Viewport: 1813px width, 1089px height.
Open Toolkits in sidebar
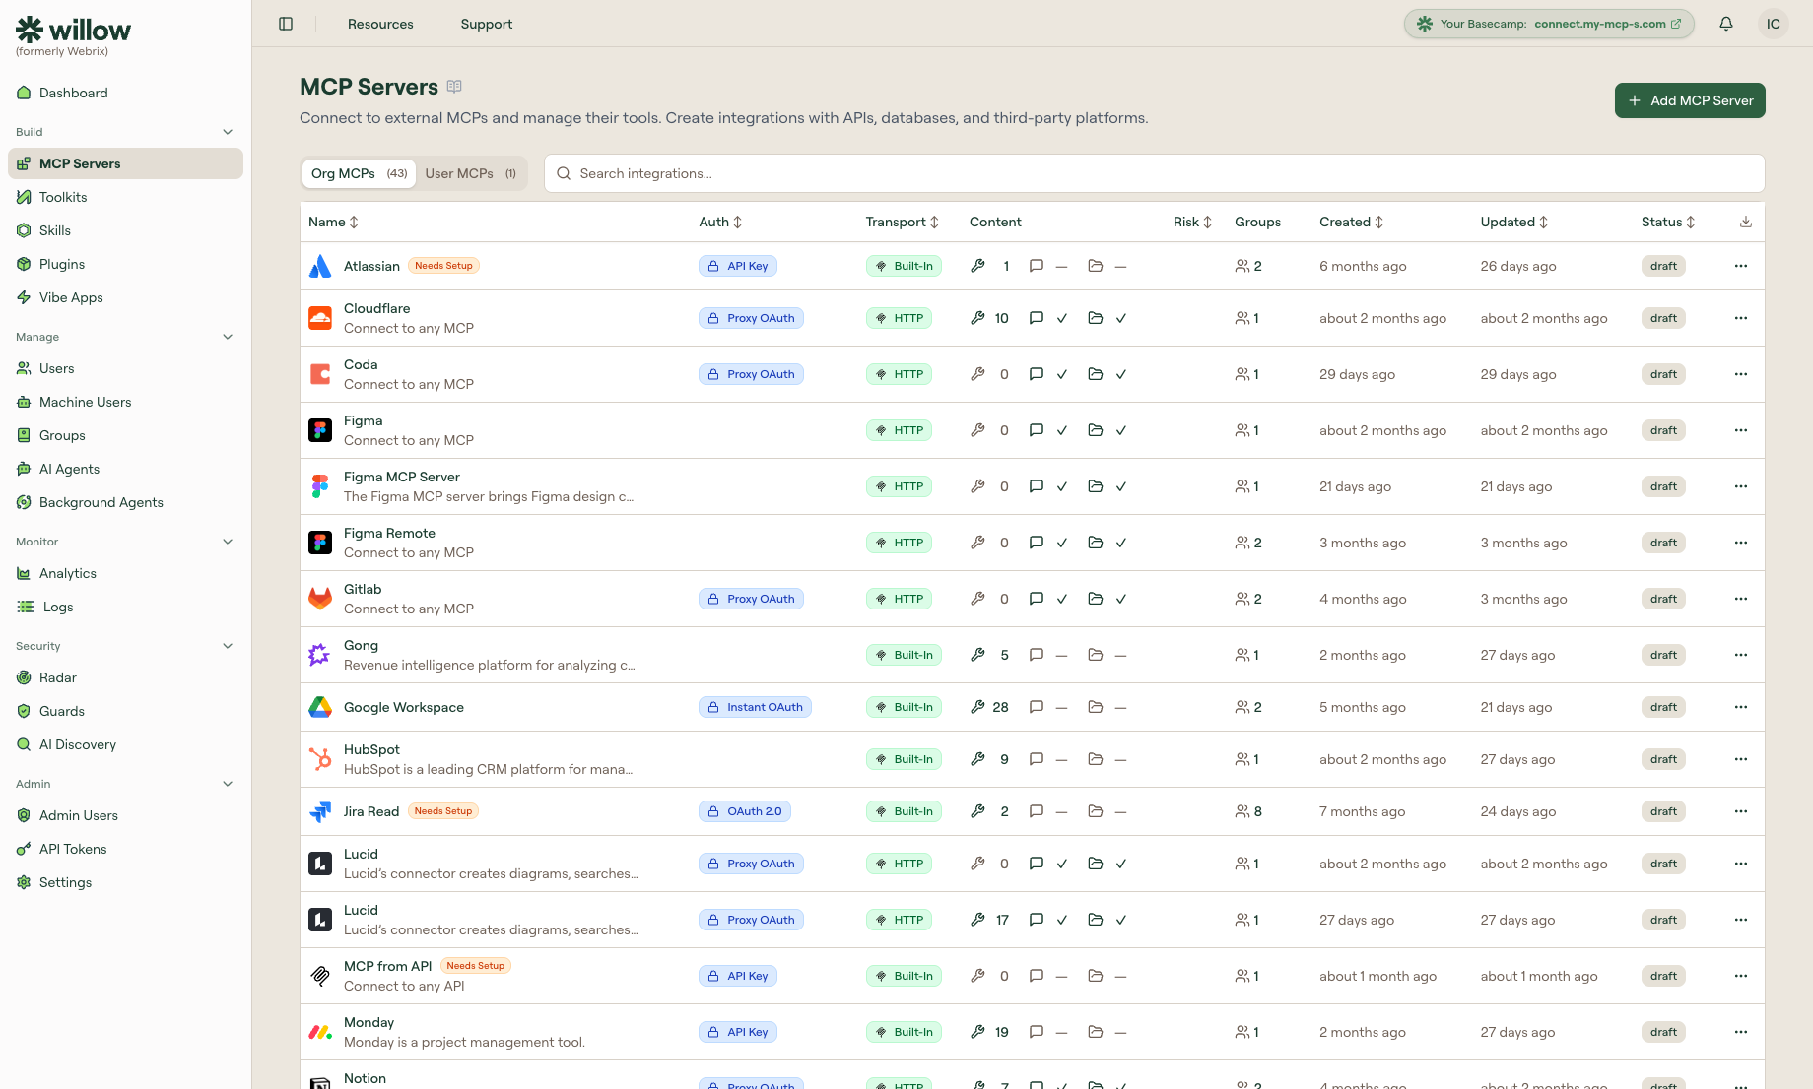125,197
